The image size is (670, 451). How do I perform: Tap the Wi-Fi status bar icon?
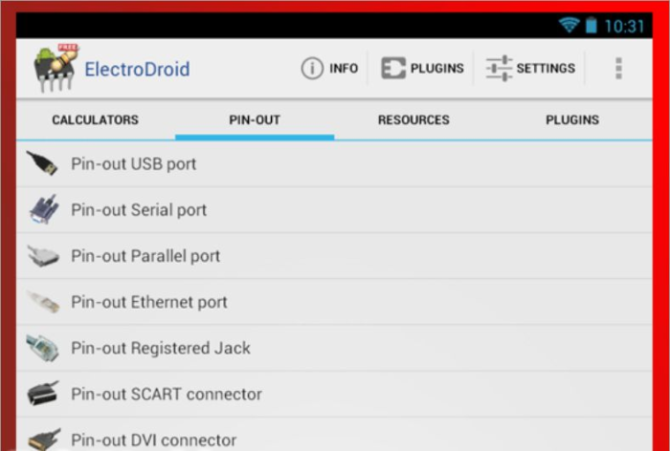click(569, 25)
